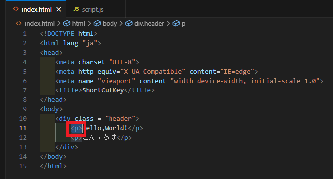This screenshot has height=179, width=333.
Task: Click the cube icon before breadcrumb body
Action: [x=97, y=23]
